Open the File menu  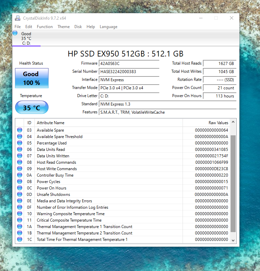point(18,27)
